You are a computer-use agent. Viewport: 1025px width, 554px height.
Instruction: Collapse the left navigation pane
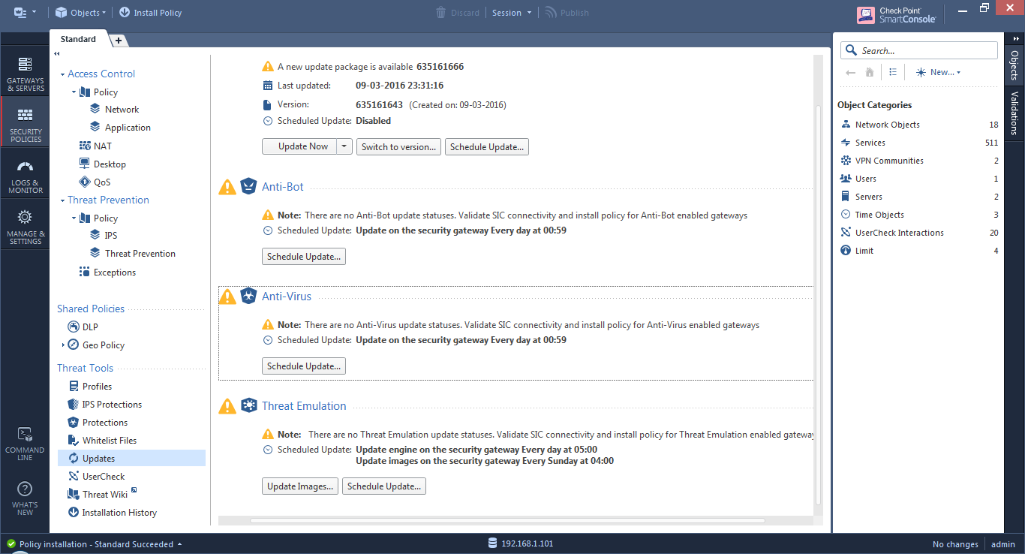pyautogui.click(x=57, y=54)
